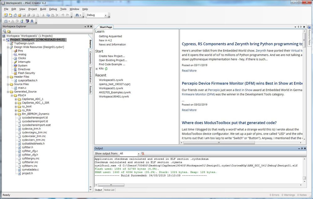This screenshot has height=199, width=313.
Task: Click the 0 Errors status bar entry
Action: (274, 195)
